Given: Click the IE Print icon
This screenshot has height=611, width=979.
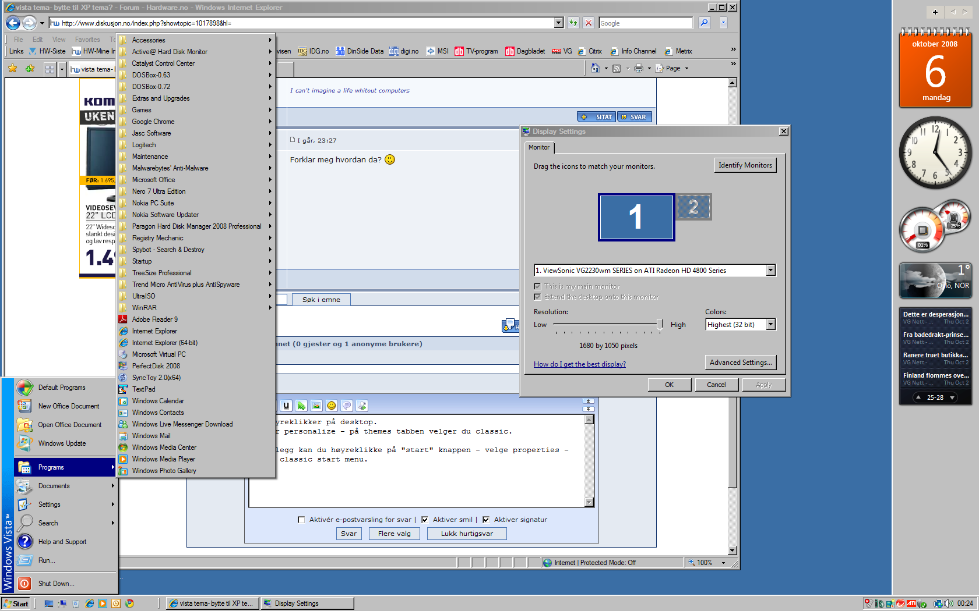Looking at the screenshot, I should [x=639, y=68].
